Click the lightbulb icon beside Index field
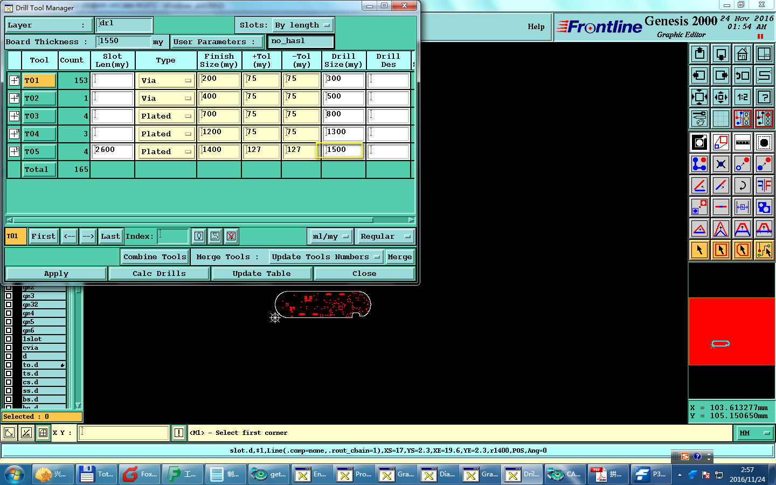 pos(199,236)
